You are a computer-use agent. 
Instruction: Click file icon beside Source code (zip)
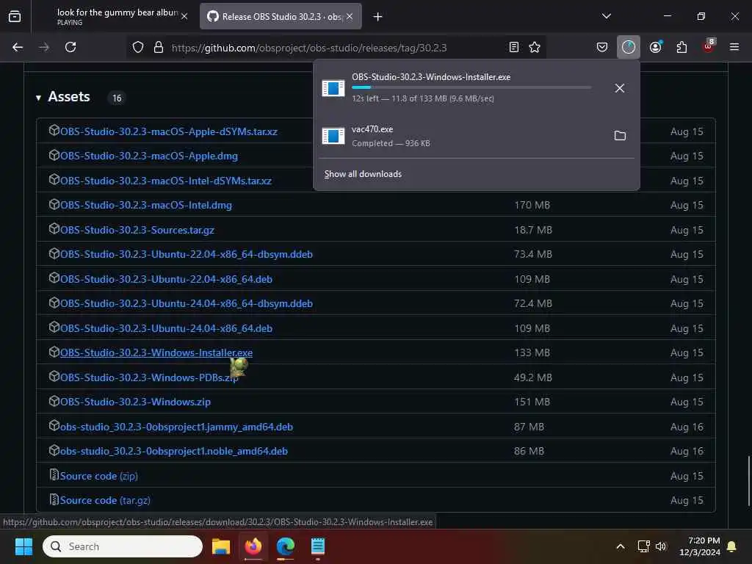(x=54, y=475)
